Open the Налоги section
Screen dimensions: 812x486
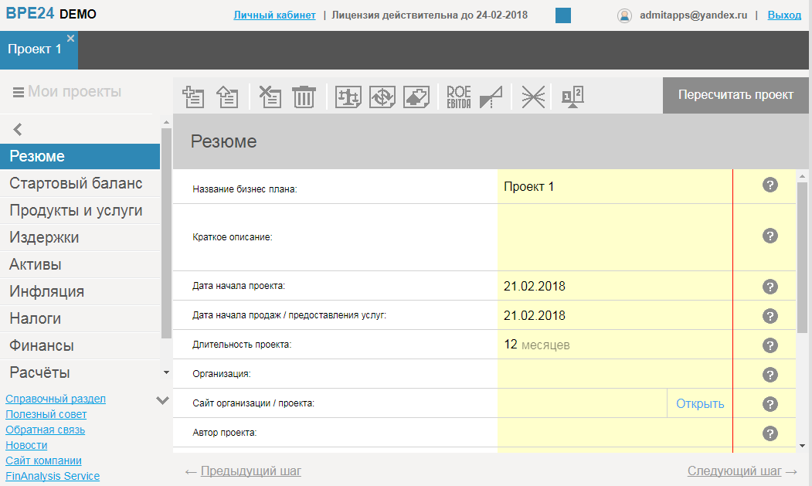[80, 318]
